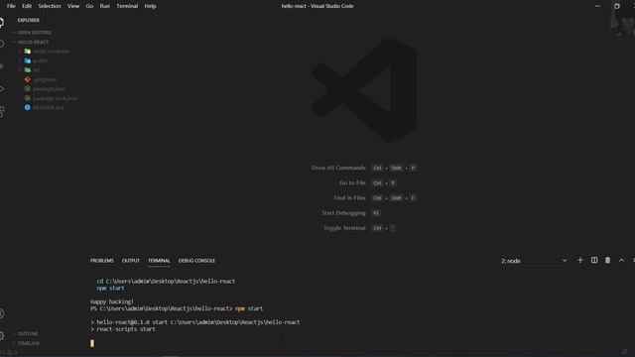Split the terminal pane
The height and width of the screenshot is (357, 635).
594,260
